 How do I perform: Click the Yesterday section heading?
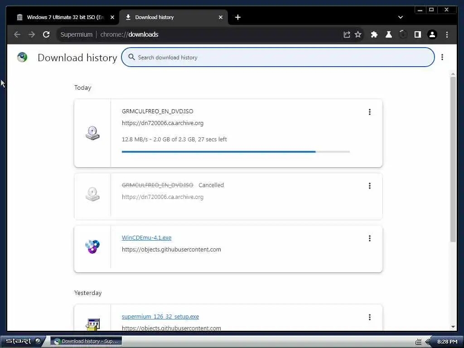88,293
